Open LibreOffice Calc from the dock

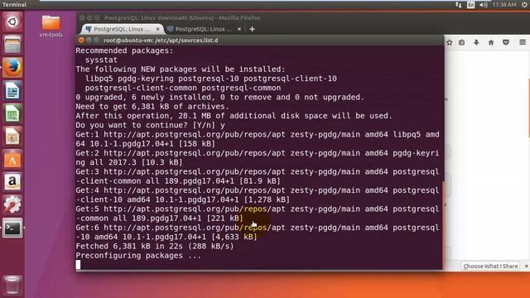pos(12,113)
